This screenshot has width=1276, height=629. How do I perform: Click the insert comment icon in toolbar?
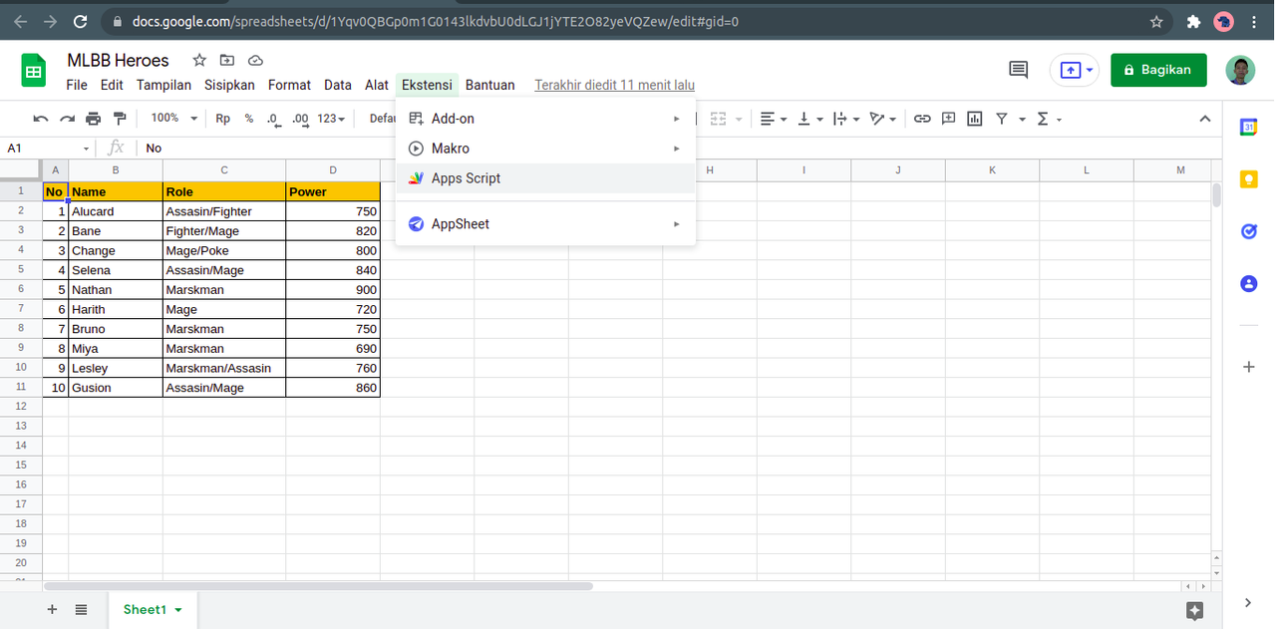[x=949, y=119]
